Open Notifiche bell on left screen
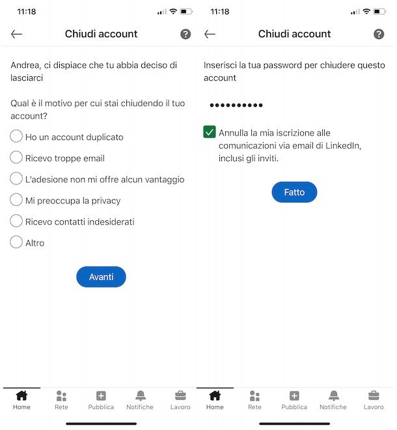Viewport: 397px width, 430px height. 140,396
